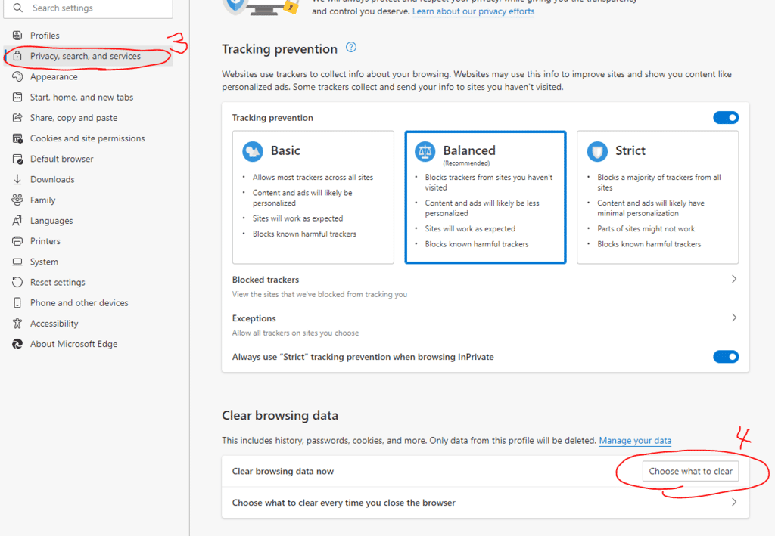The height and width of the screenshot is (536, 775).
Task: Click the Profiles icon in sidebar
Action: click(17, 36)
